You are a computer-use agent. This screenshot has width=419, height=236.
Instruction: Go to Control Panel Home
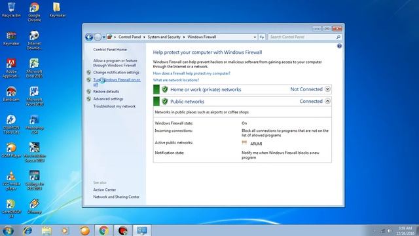[110, 50]
